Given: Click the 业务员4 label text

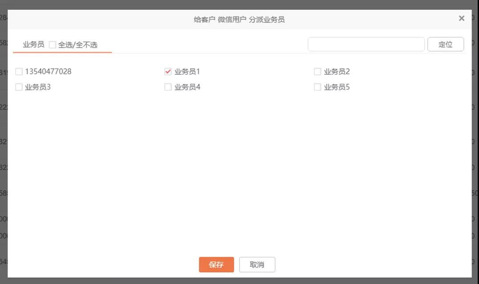Looking at the screenshot, I should pos(187,87).
